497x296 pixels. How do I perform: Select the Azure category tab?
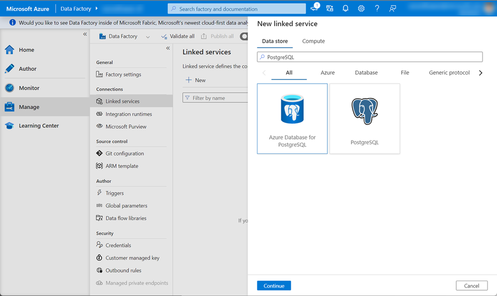(327, 73)
